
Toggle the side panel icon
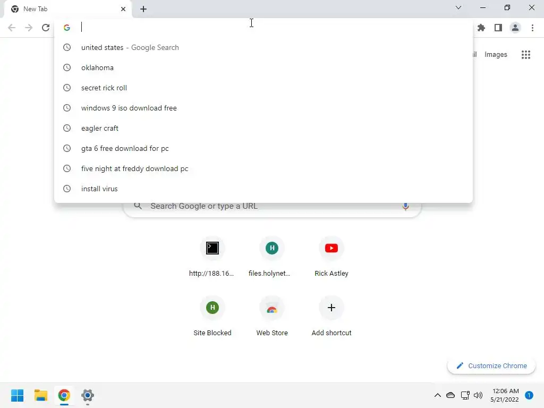(x=498, y=28)
